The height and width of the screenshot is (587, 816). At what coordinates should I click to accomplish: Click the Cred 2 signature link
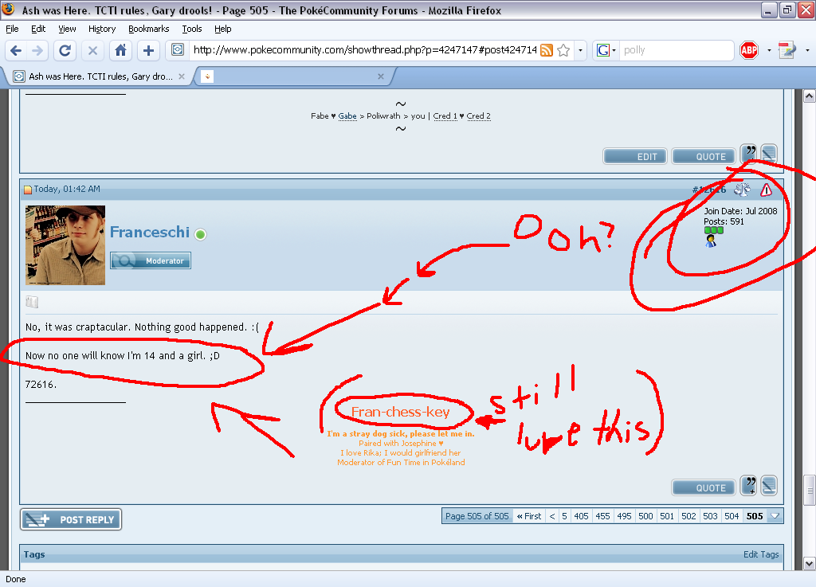pos(478,116)
